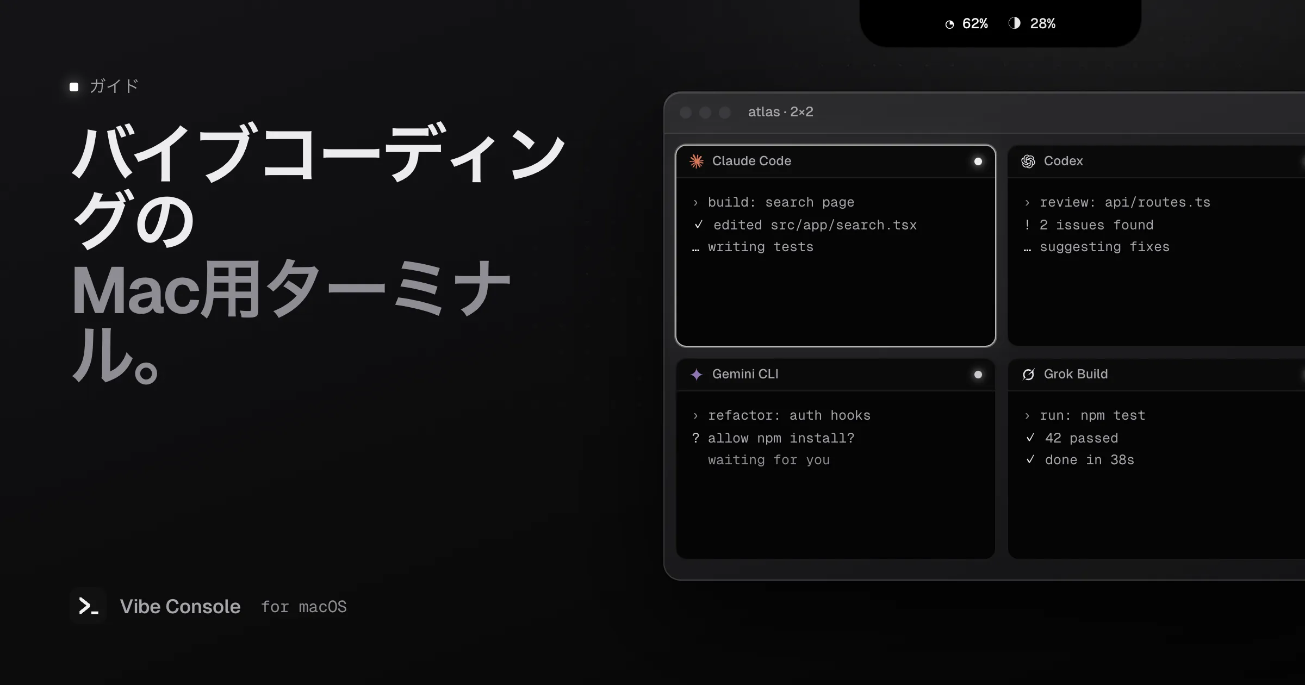Click the Grok Build logo icon
This screenshot has width=1305, height=685.
point(1028,375)
